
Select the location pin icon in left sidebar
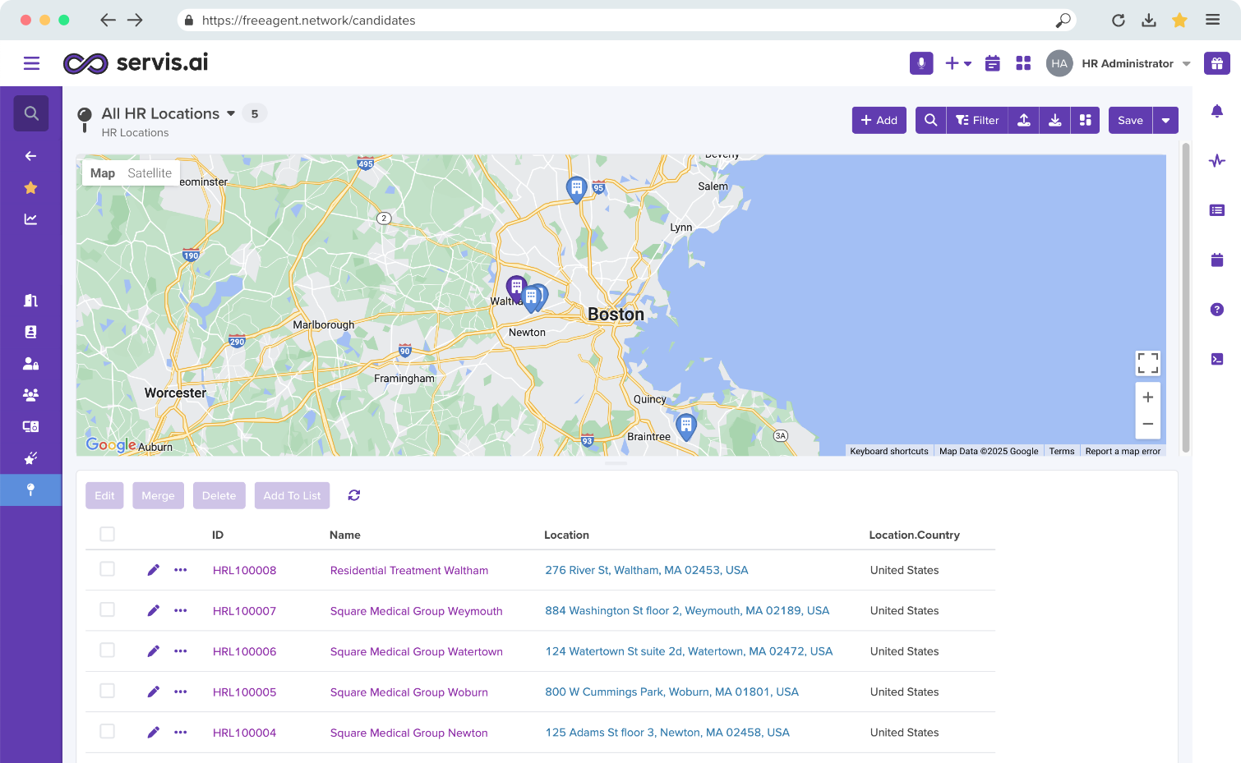coord(30,490)
